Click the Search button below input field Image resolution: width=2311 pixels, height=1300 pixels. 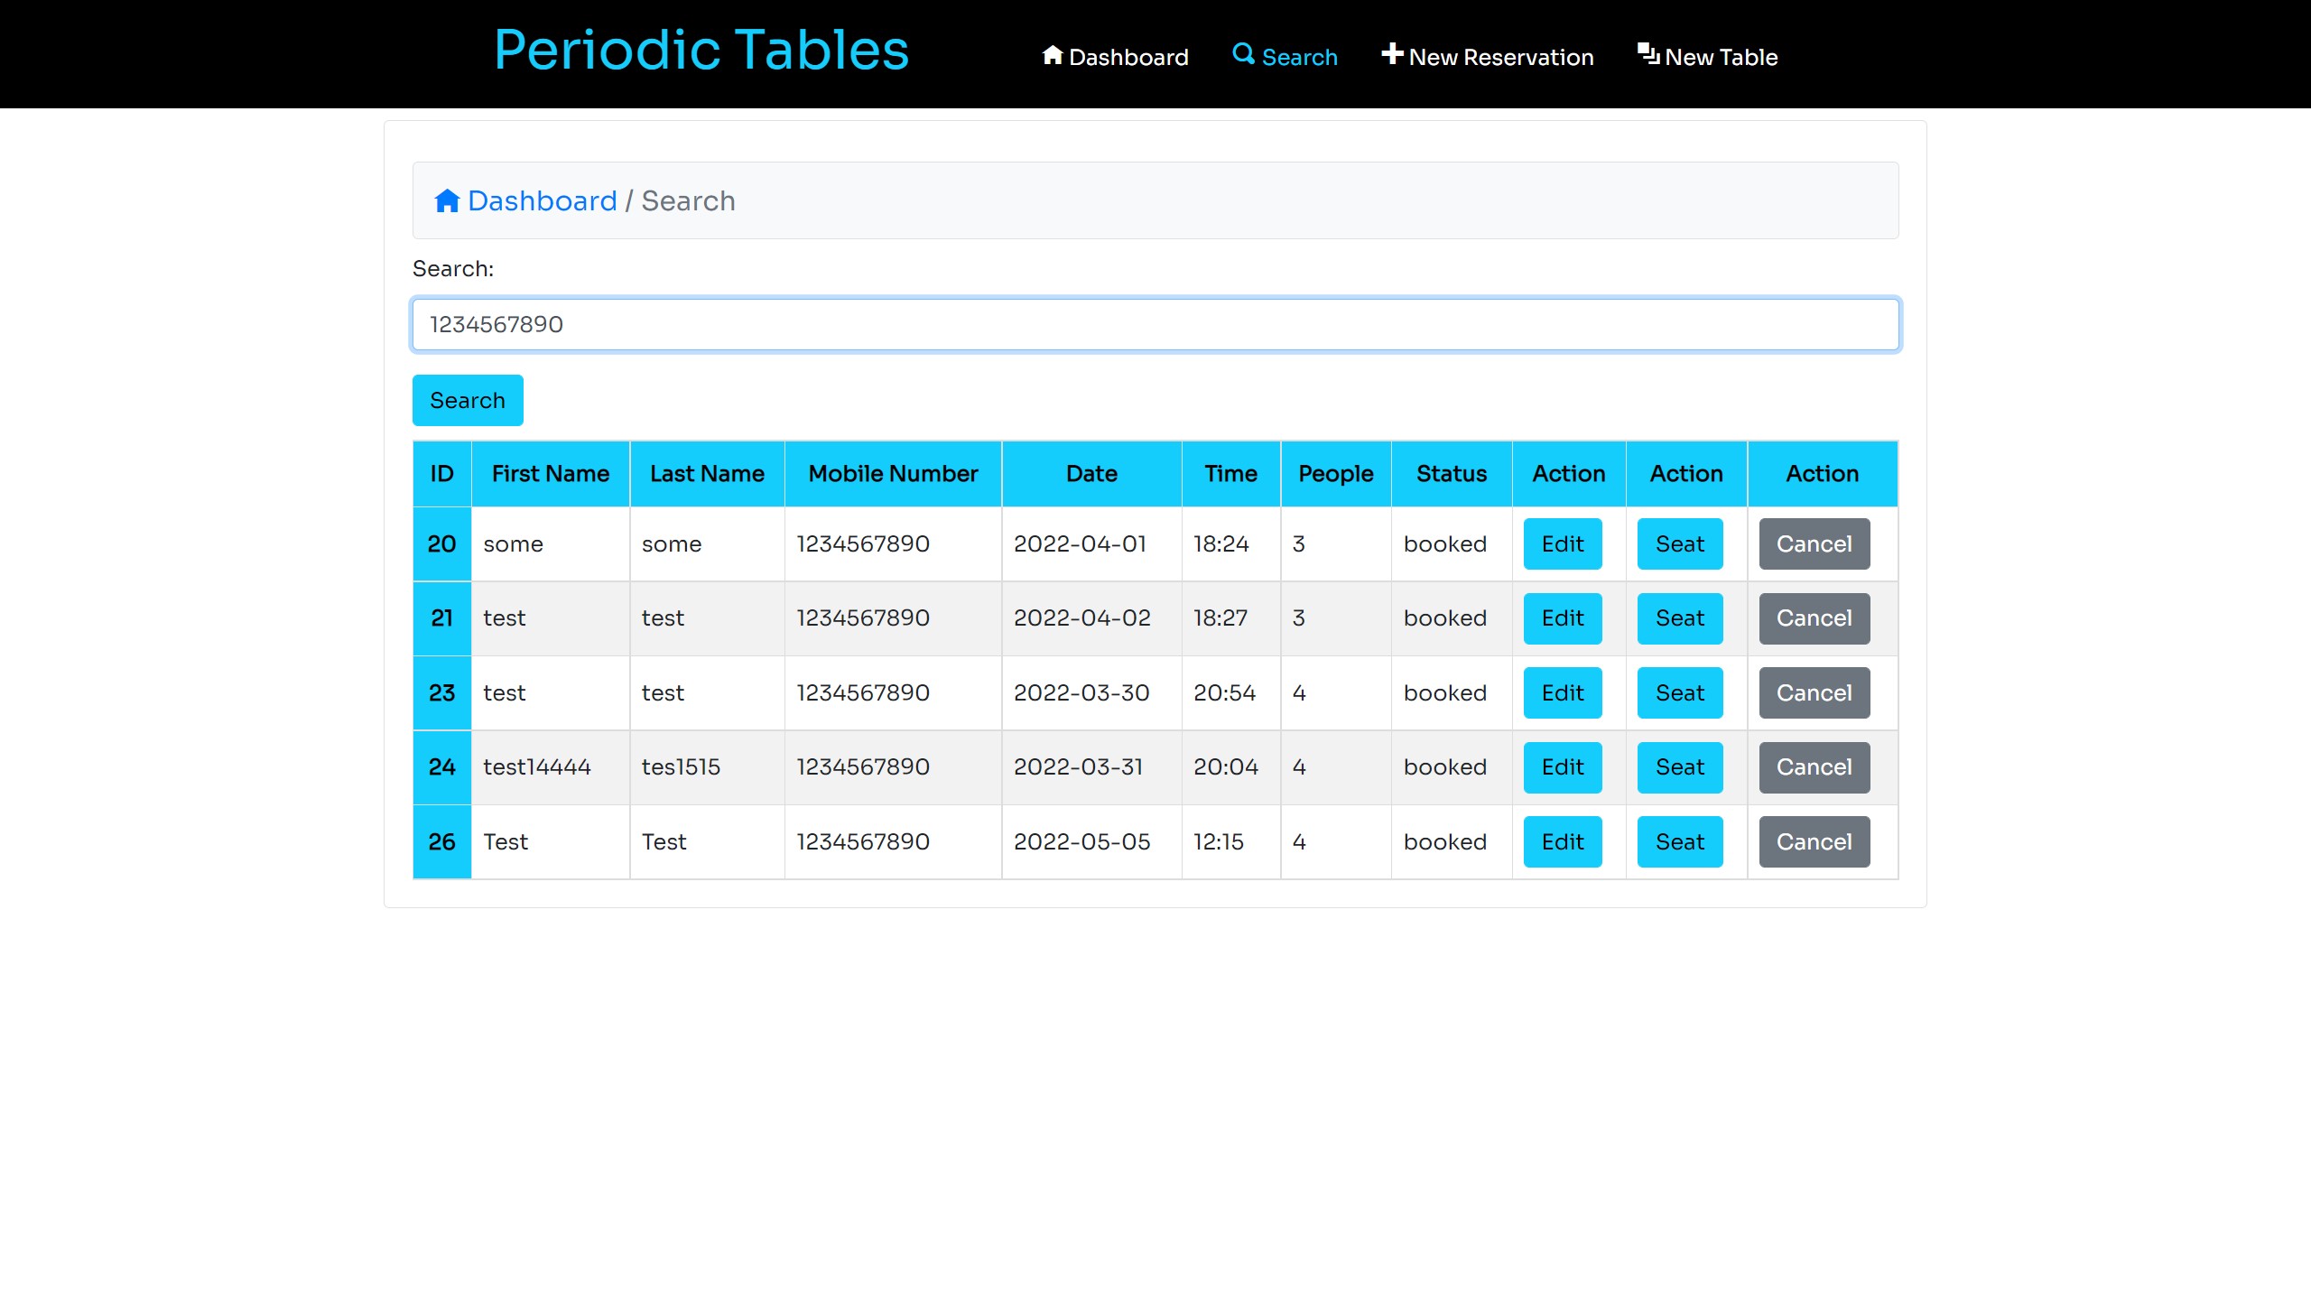469,400
